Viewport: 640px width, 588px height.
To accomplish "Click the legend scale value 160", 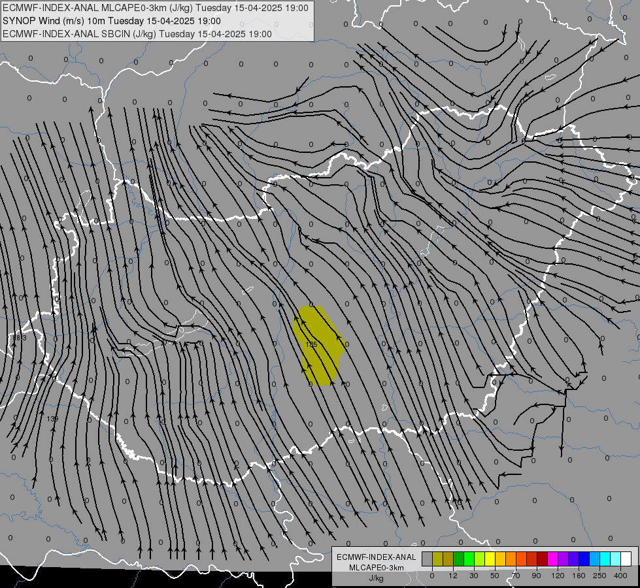I will [579, 576].
